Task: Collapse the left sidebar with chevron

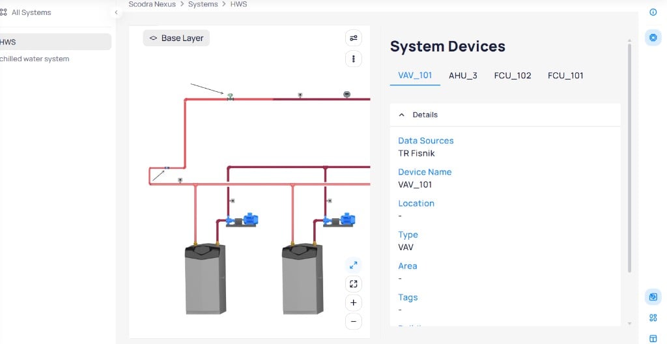Action: pos(116,12)
